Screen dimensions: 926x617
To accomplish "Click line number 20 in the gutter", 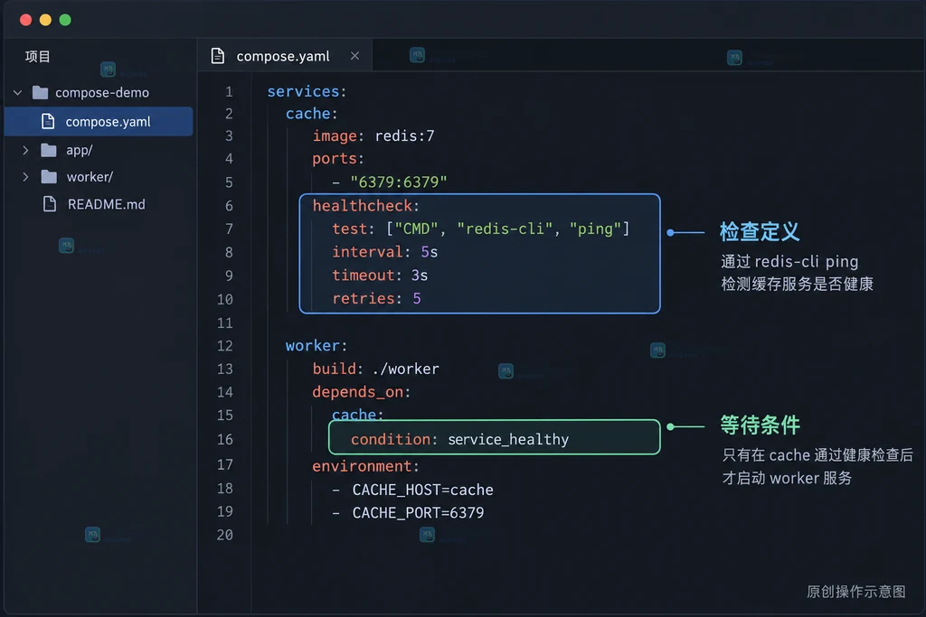I will click(x=225, y=535).
